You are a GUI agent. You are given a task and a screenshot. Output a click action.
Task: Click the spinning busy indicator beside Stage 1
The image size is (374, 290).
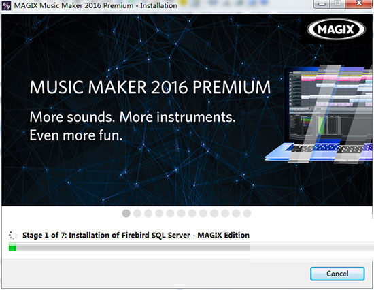click(13, 235)
